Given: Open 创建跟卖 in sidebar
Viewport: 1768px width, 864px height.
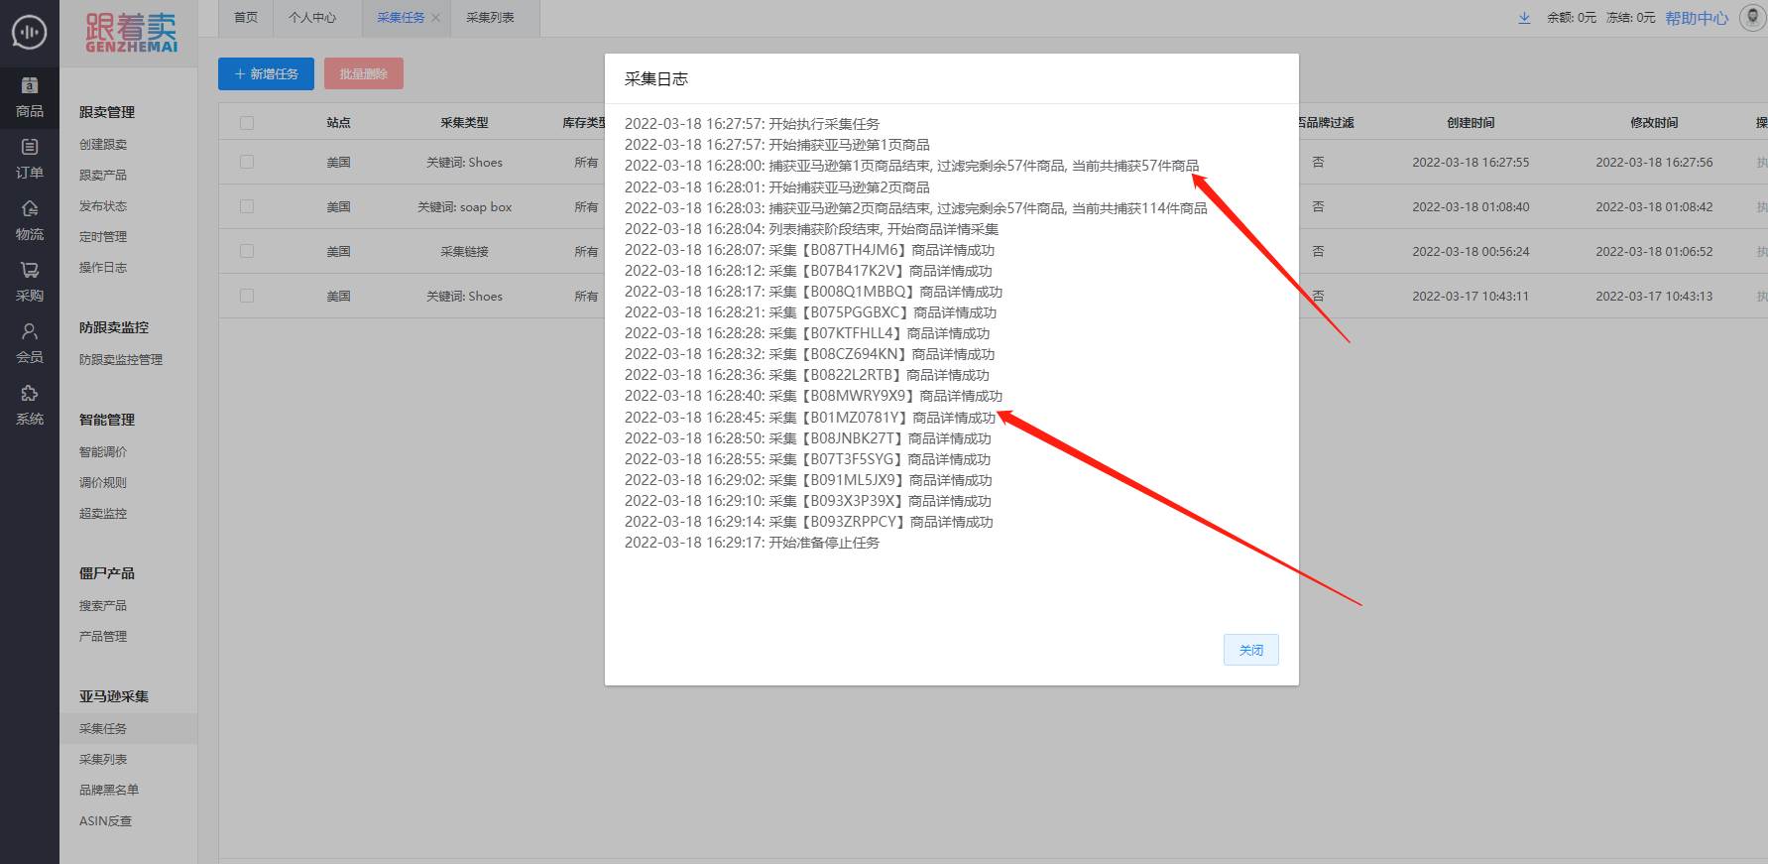Looking at the screenshot, I should point(103,144).
